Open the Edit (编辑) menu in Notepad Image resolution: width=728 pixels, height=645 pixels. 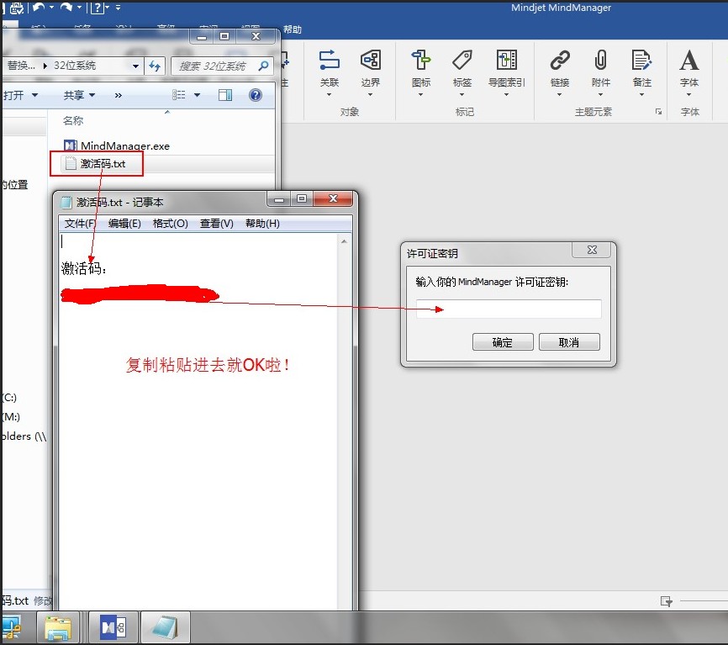124,224
